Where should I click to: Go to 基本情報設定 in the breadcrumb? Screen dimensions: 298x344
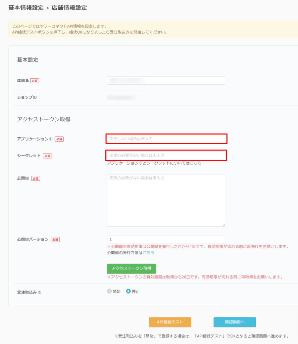26,8
